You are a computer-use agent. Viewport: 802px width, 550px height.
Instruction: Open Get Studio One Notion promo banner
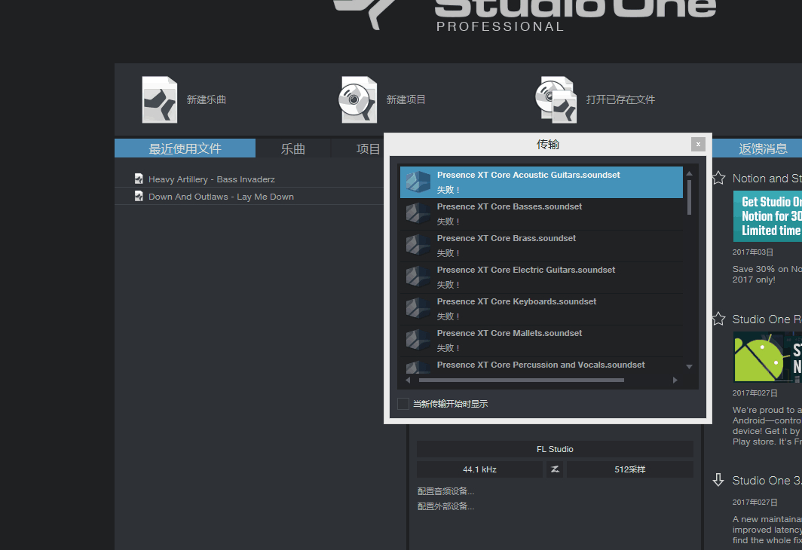767,216
